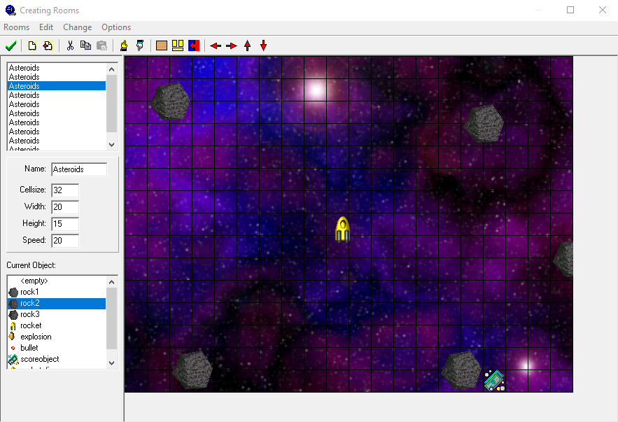Click the Width input field

click(x=65, y=207)
